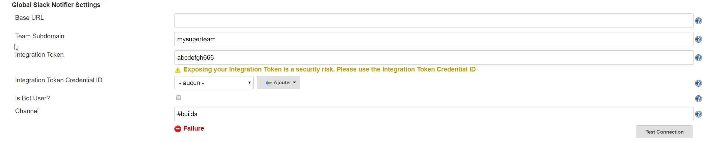Open the "- aucun -" credential dropdown

pyautogui.click(x=214, y=83)
